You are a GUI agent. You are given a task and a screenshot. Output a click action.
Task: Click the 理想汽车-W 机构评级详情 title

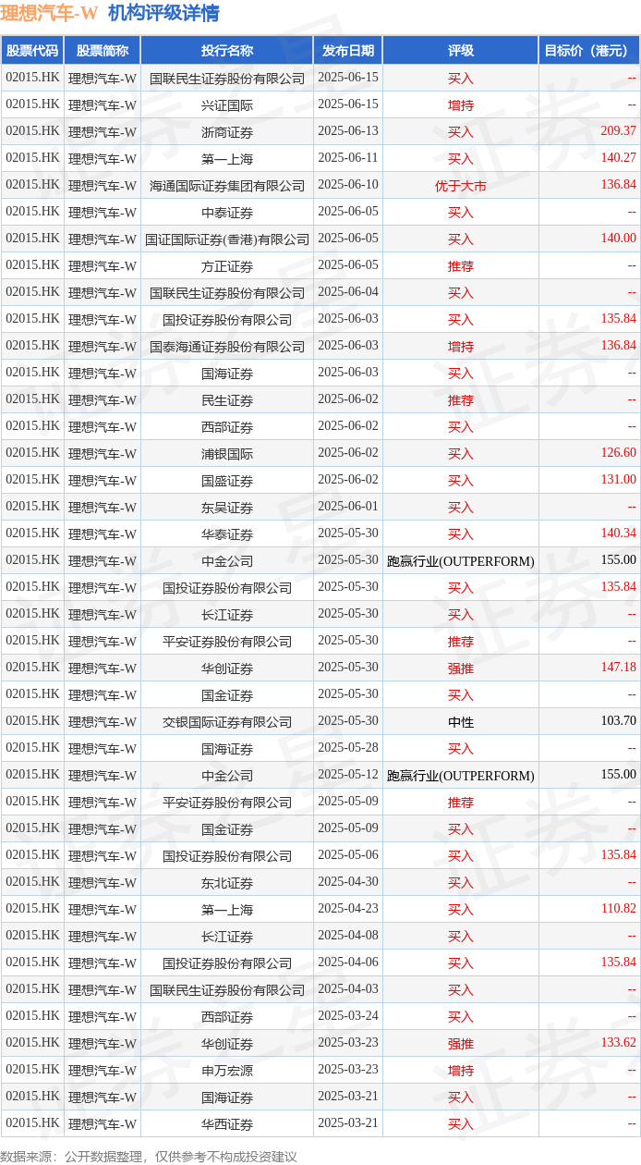[x=110, y=13]
